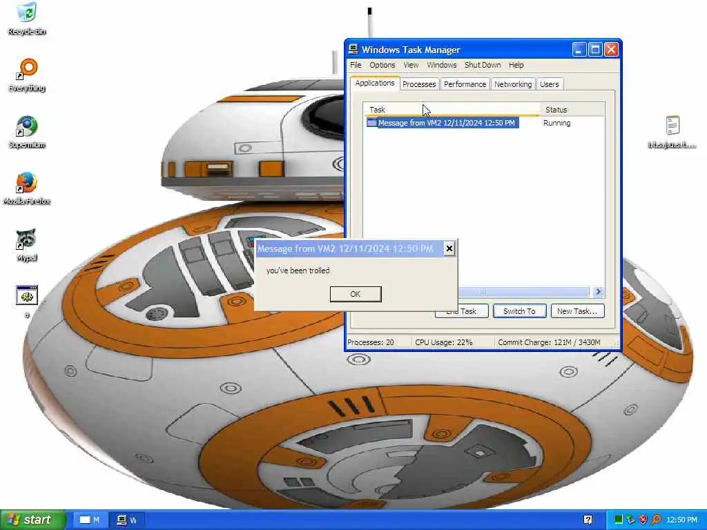Switch to the Processes tab

419,84
